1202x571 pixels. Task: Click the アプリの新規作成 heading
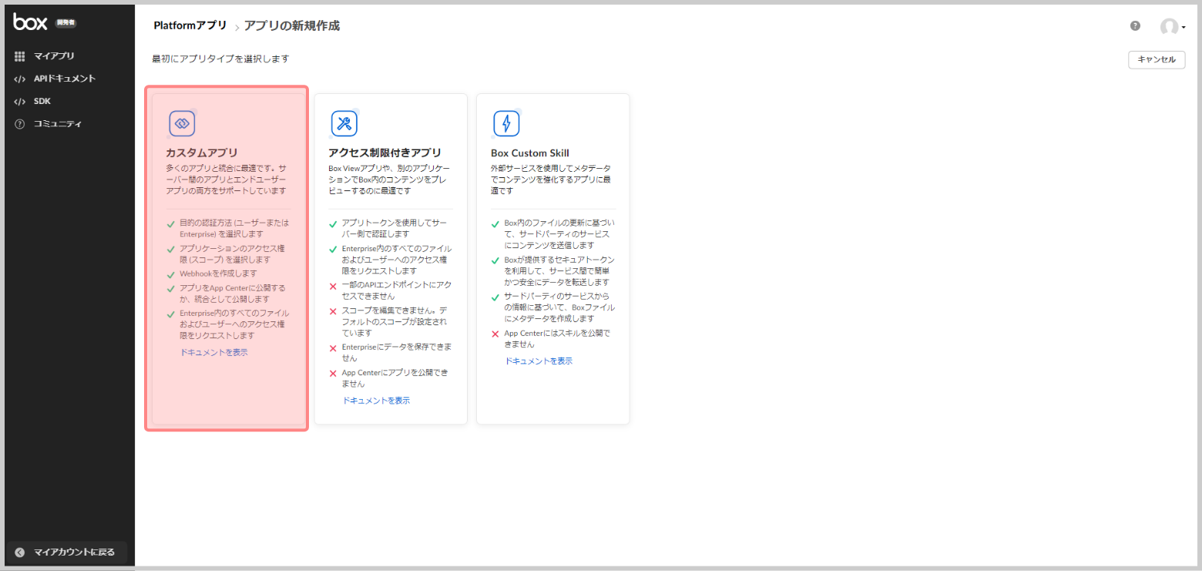click(x=292, y=25)
